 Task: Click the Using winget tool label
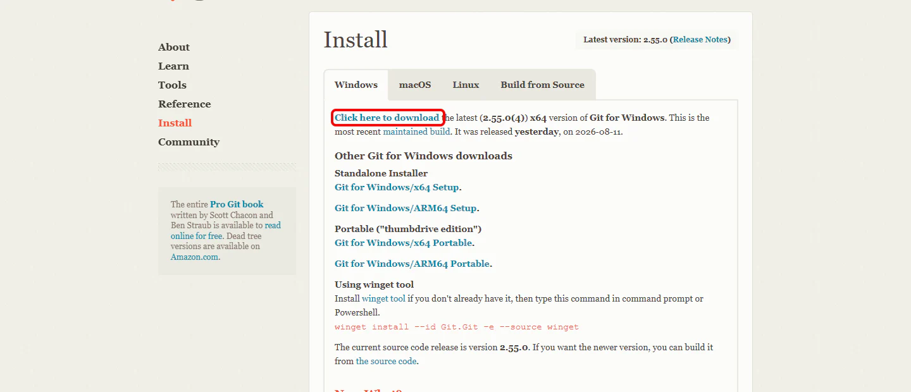click(374, 285)
